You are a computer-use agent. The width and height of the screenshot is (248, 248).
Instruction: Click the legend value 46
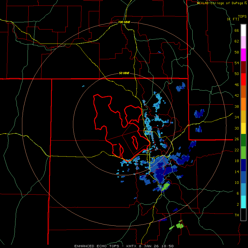[237, 85]
